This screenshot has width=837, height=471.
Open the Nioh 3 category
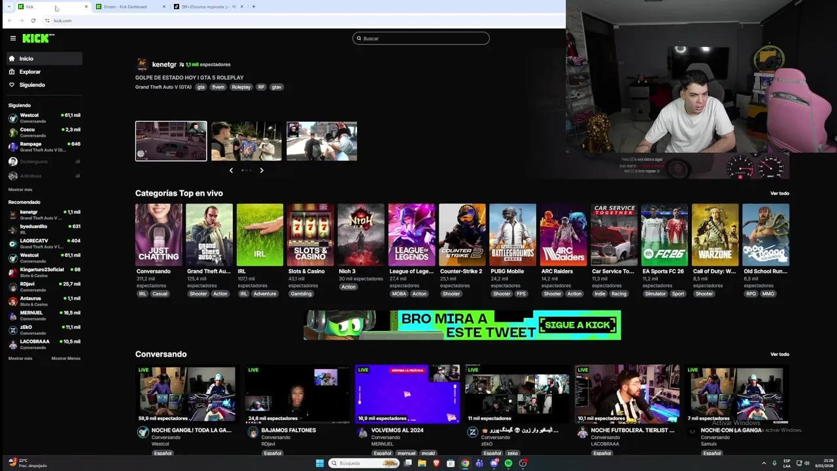tap(361, 234)
